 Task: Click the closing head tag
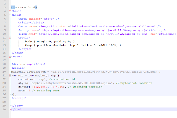[x=17, y=53]
